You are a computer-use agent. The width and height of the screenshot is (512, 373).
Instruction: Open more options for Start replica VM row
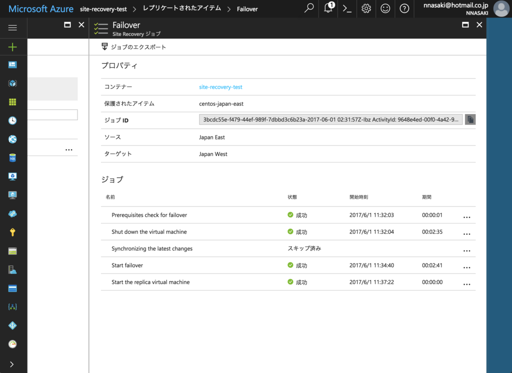pyautogui.click(x=467, y=284)
